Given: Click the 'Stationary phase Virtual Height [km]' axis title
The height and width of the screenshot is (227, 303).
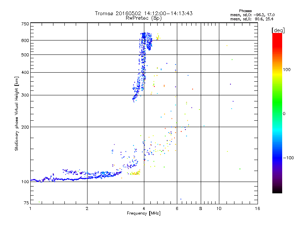Looking at the screenshot, I should click(x=17, y=113).
